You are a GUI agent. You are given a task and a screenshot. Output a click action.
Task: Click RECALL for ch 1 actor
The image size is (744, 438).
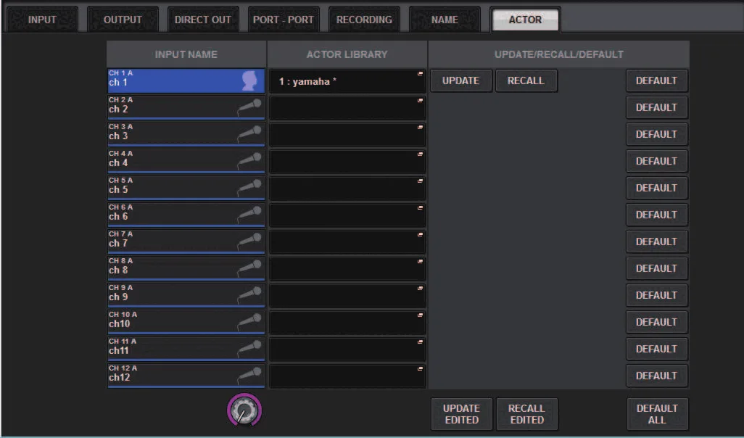point(526,80)
